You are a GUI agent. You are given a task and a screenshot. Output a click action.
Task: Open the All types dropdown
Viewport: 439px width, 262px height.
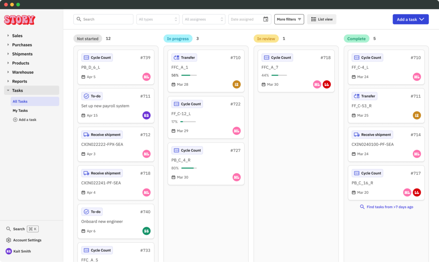[158, 19]
